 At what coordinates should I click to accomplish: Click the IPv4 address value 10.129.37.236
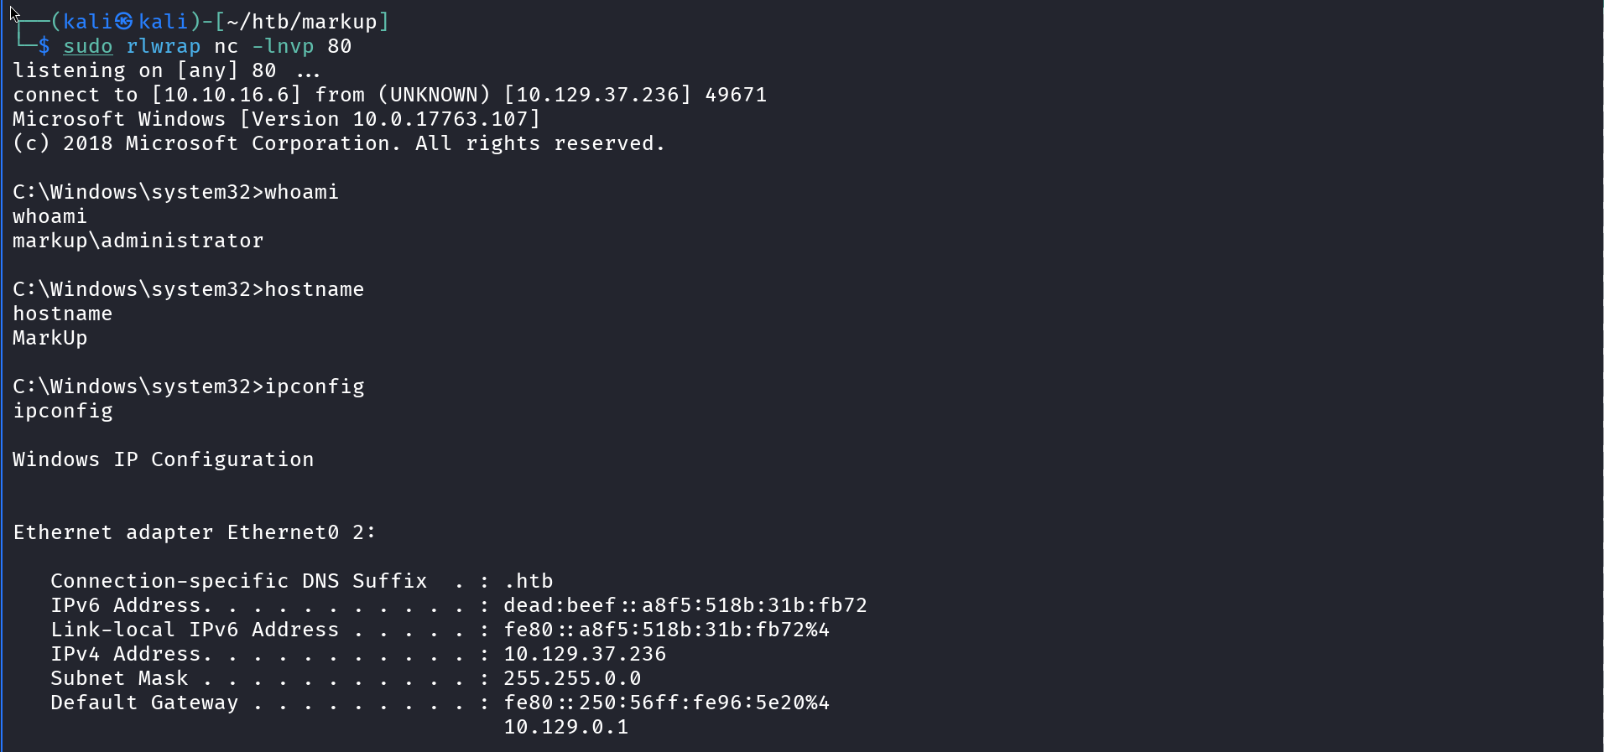click(x=585, y=654)
